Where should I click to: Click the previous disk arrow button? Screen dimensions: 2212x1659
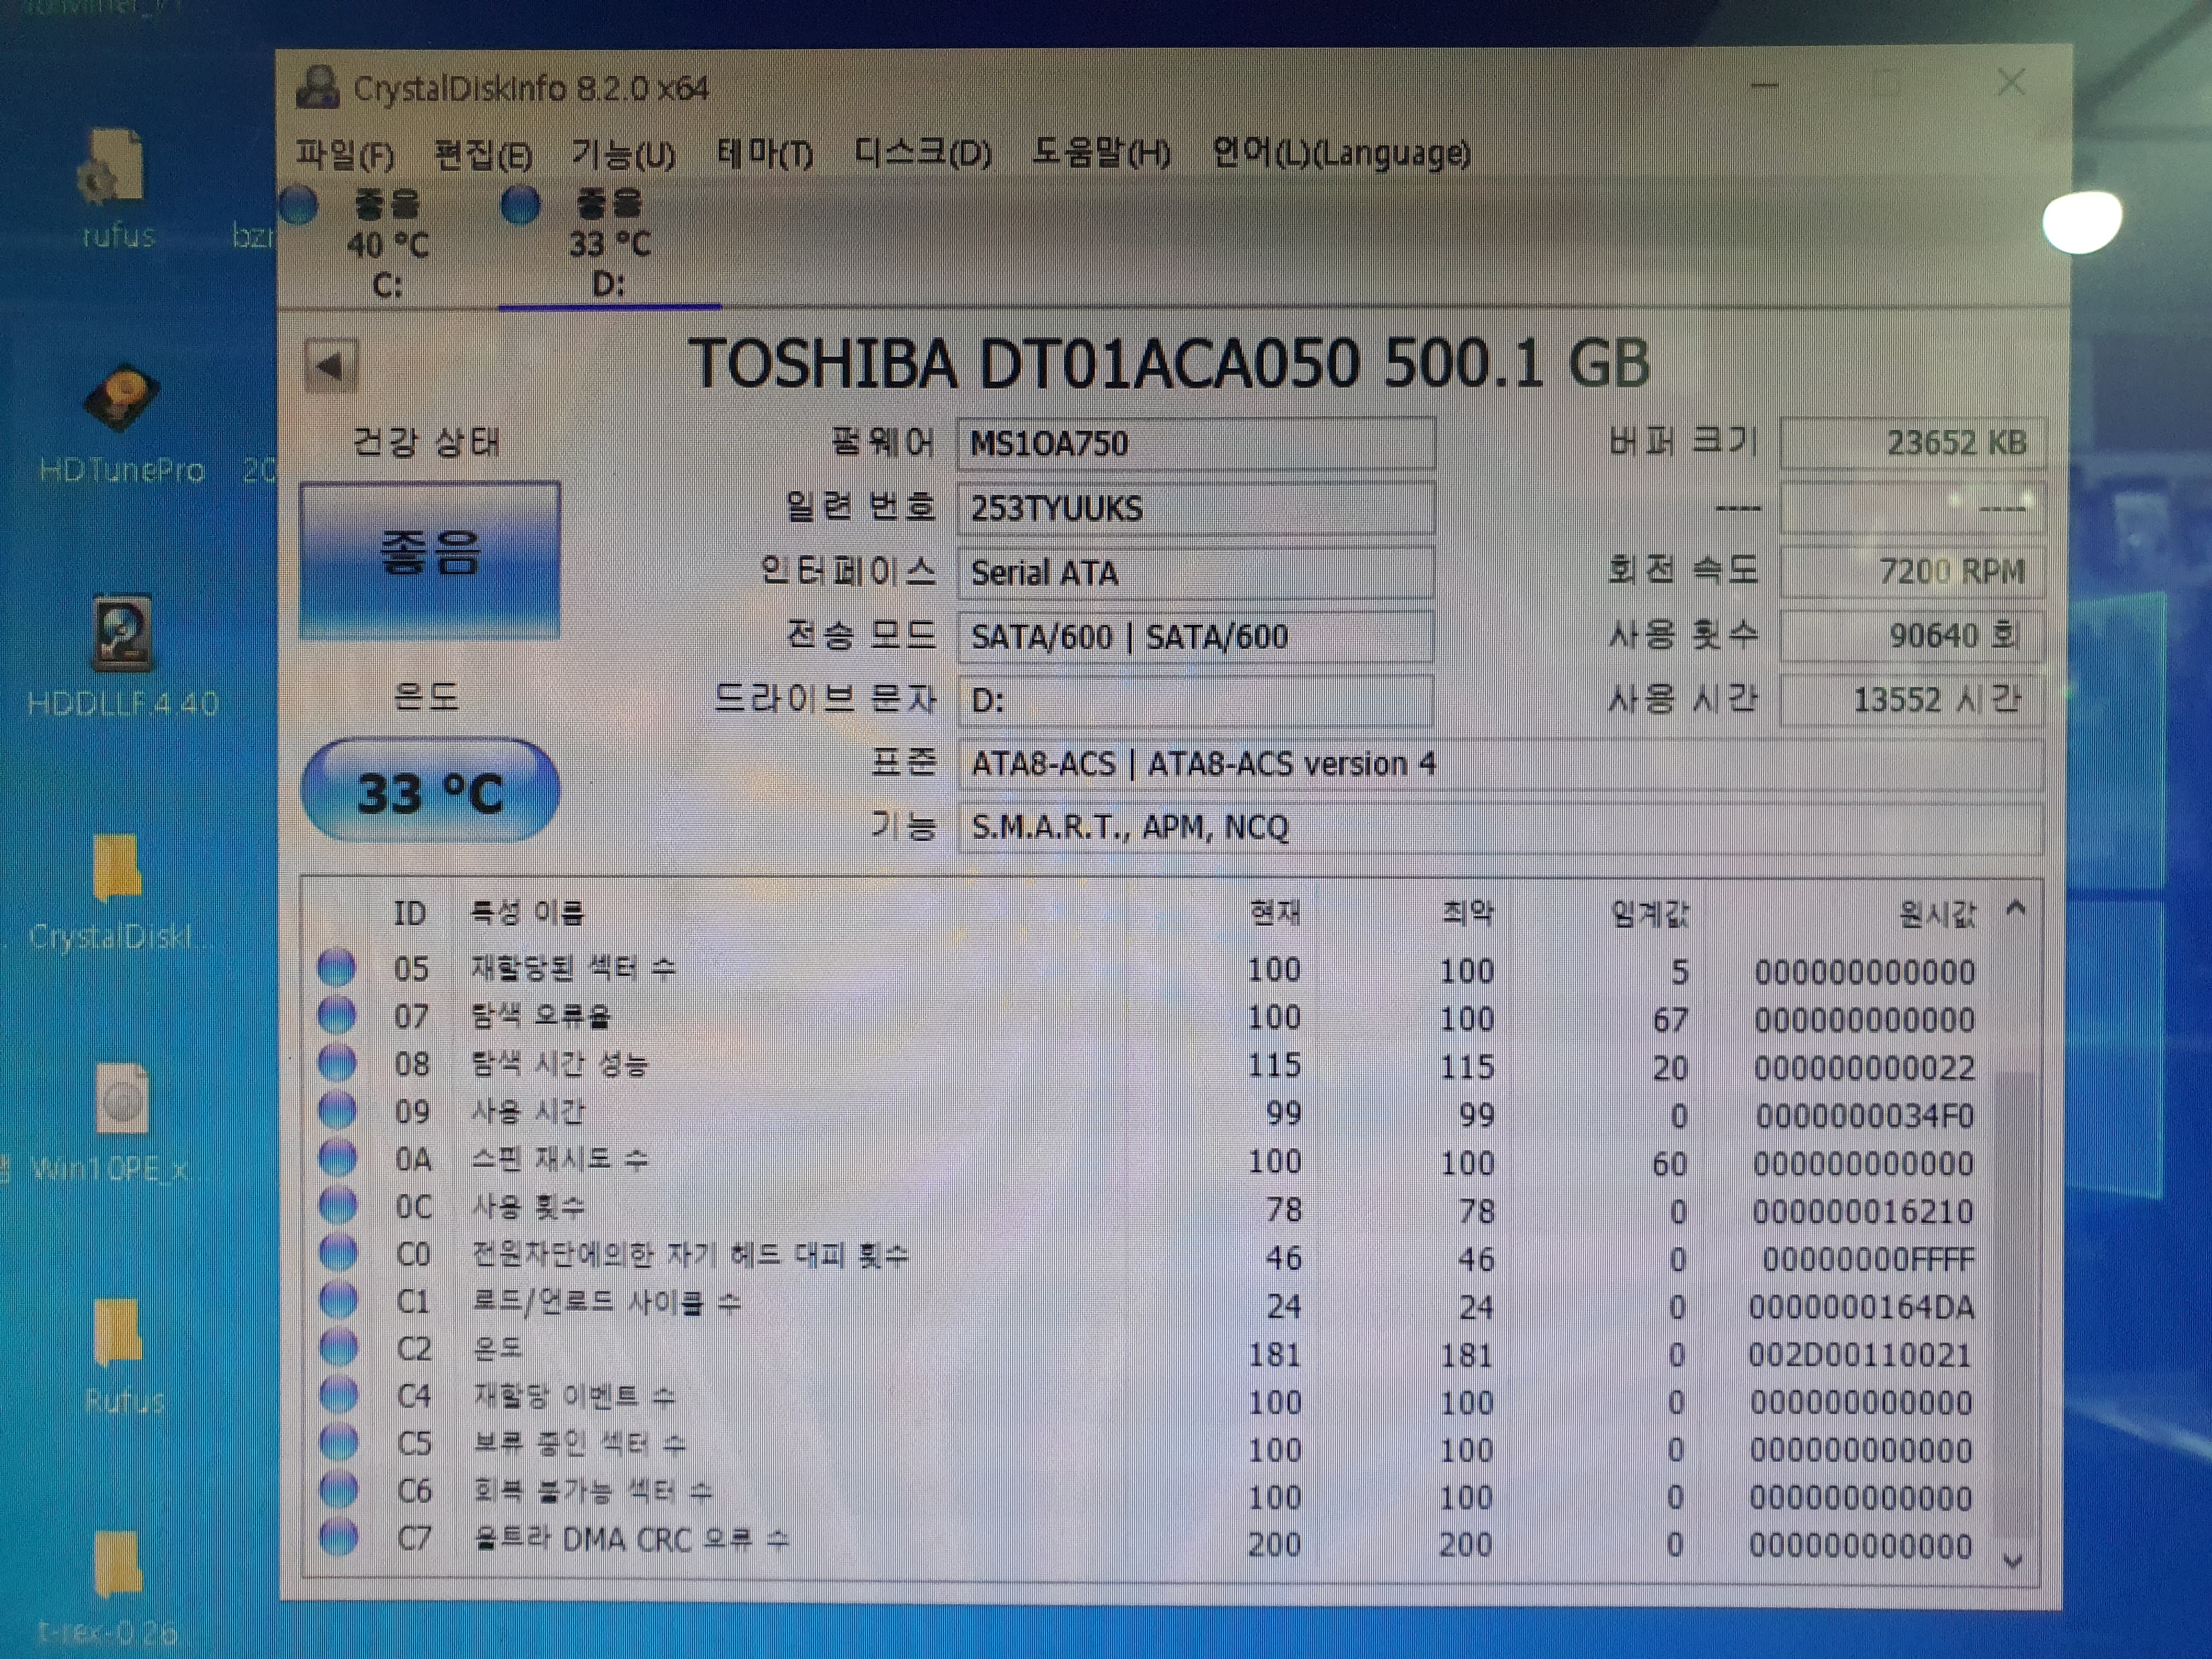pyautogui.click(x=330, y=366)
